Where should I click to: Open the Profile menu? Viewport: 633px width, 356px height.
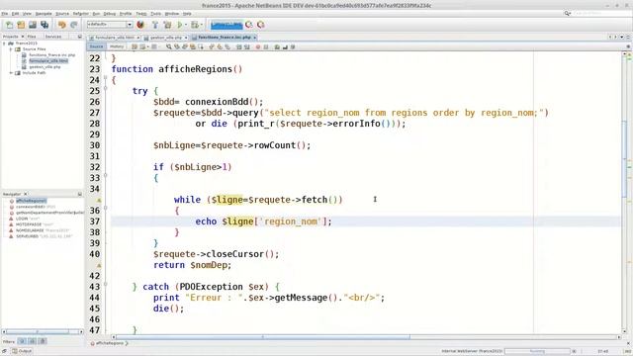[126, 13]
